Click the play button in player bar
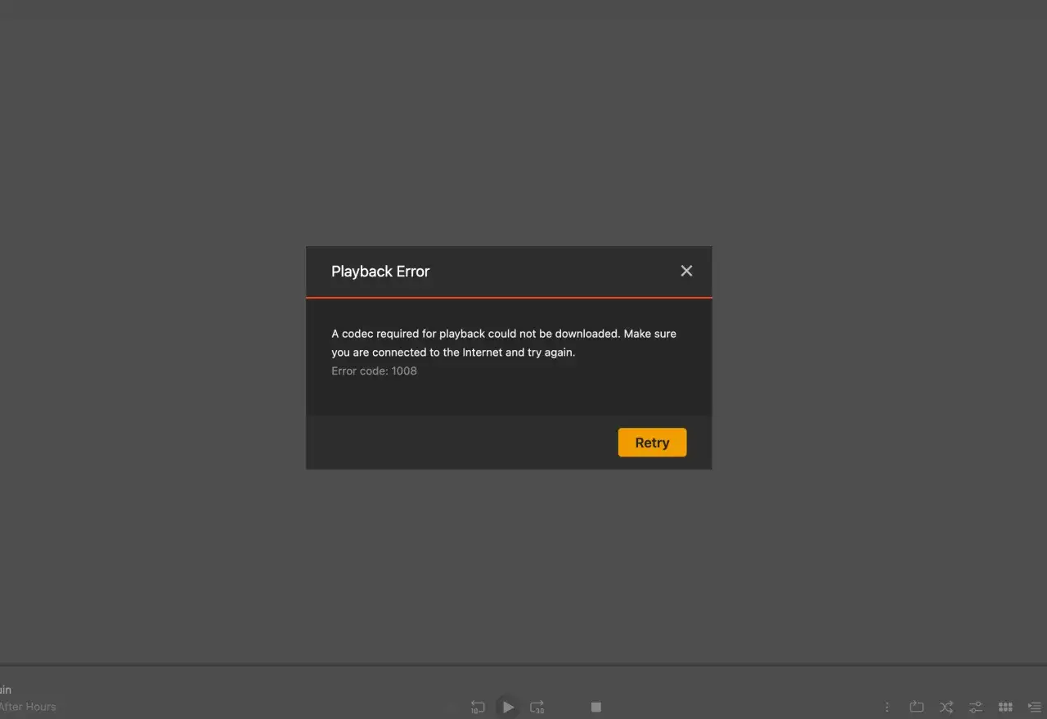The width and height of the screenshot is (1047, 719). 508,707
